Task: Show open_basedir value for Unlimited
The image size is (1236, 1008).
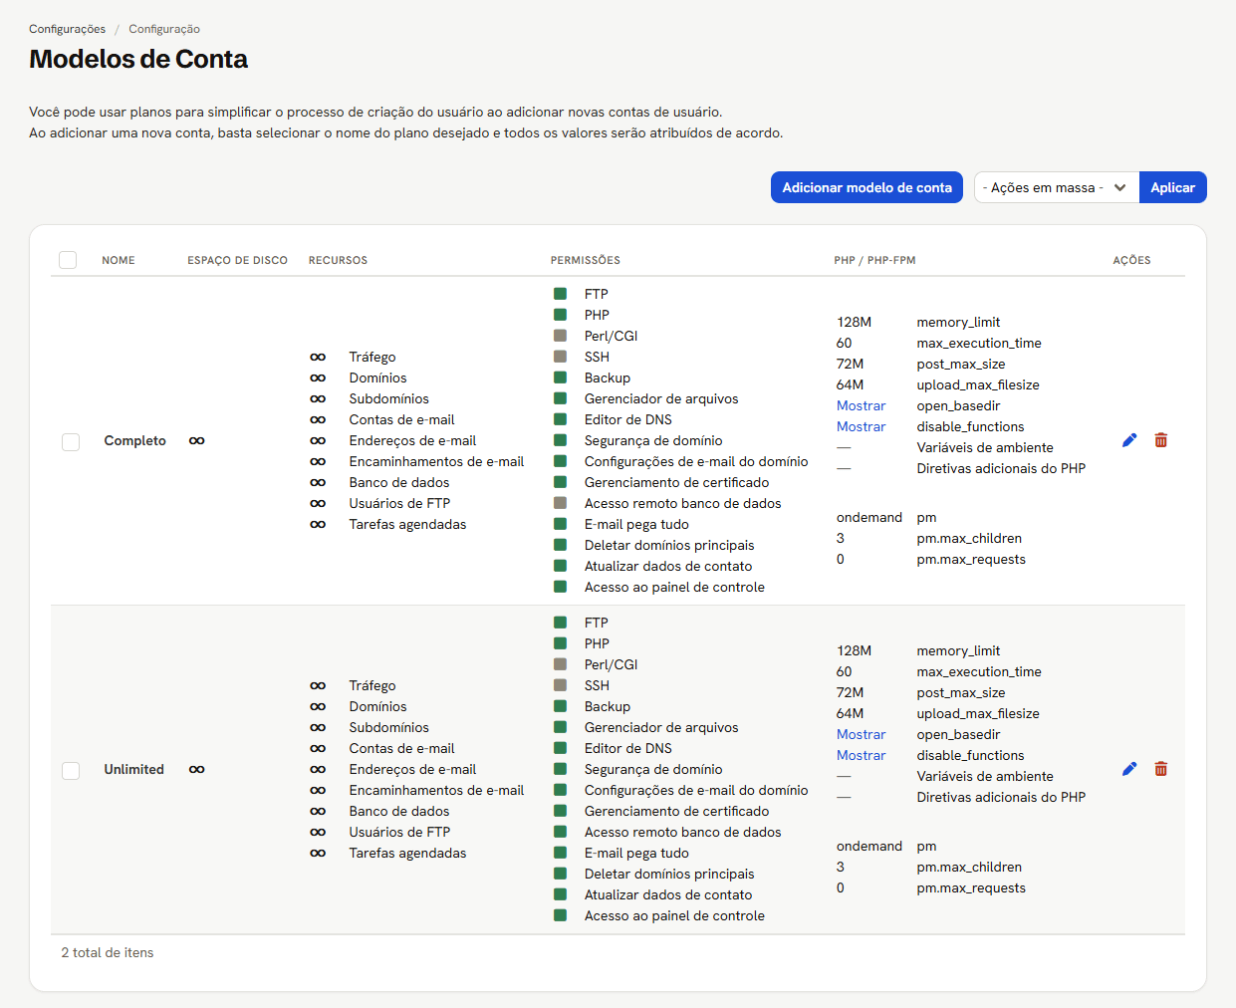Action: coord(861,734)
